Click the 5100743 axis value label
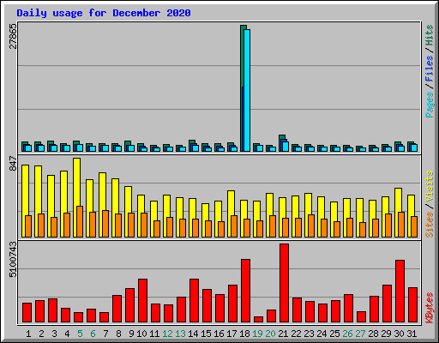 (13, 260)
